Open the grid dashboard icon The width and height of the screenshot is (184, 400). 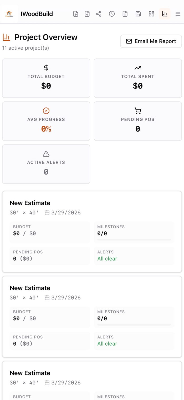(x=151, y=14)
